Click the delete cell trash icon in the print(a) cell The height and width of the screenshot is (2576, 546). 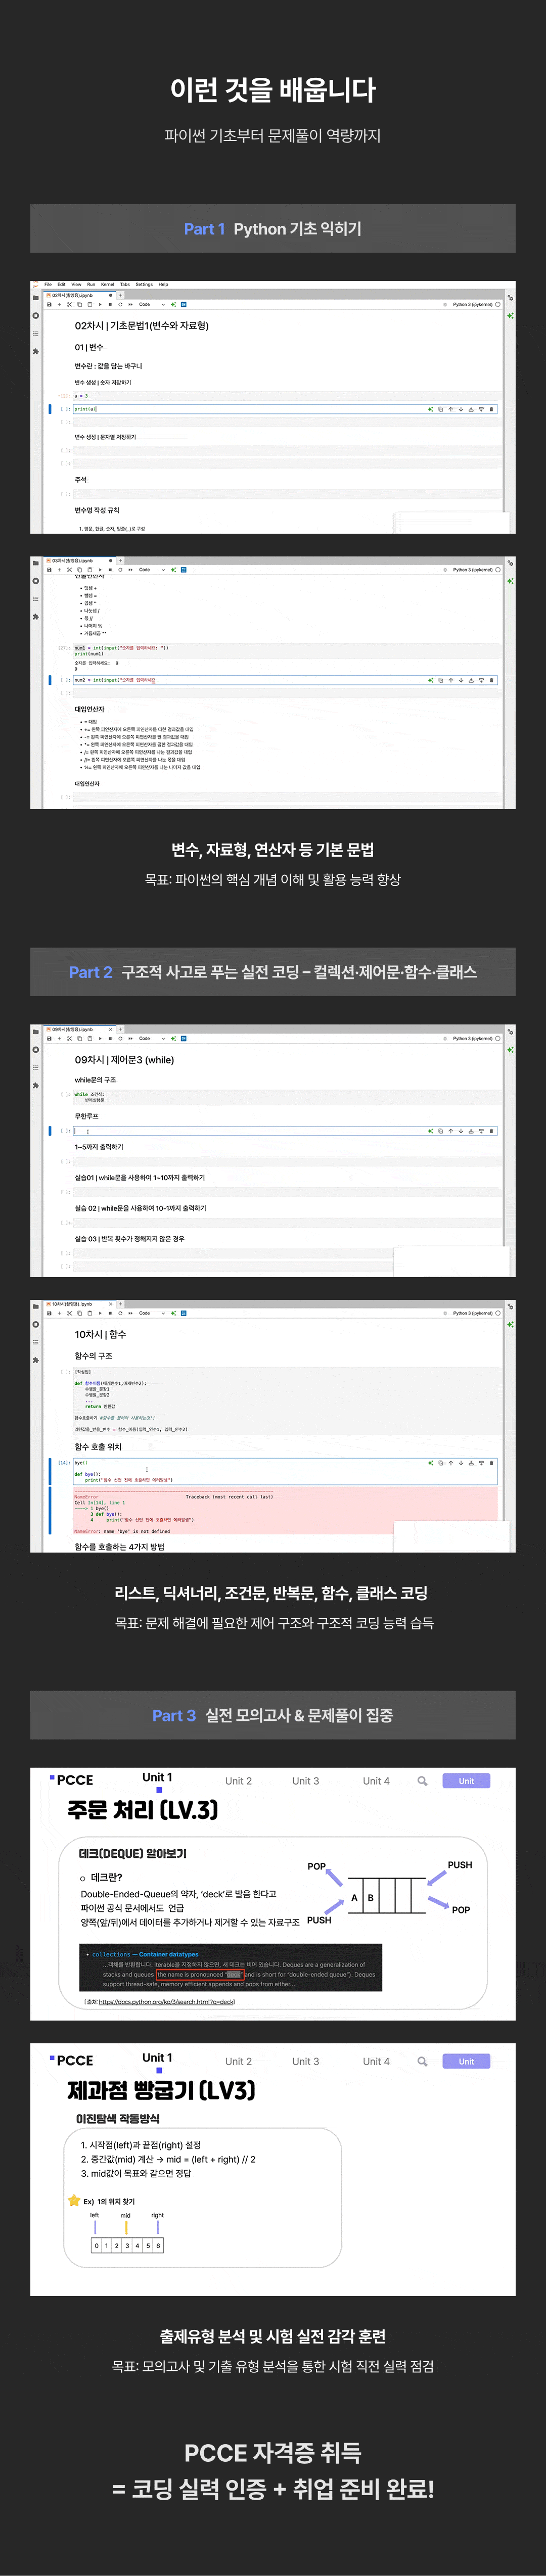coord(491,409)
